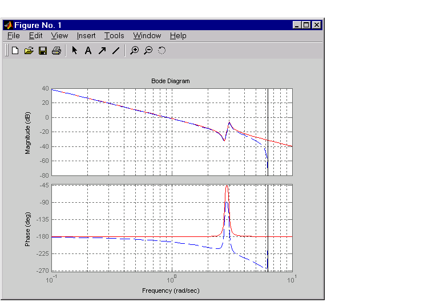Expand the Tools menu
The height and width of the screenshot is (307, 428).
coord(114,35)
